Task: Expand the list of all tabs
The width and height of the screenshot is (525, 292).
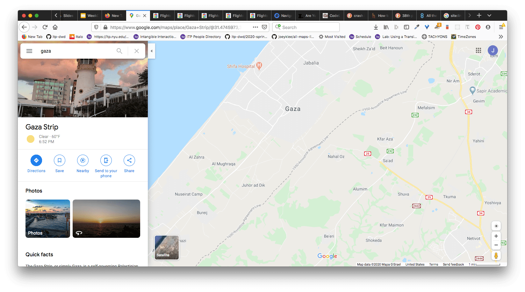Action: (489, 15)
